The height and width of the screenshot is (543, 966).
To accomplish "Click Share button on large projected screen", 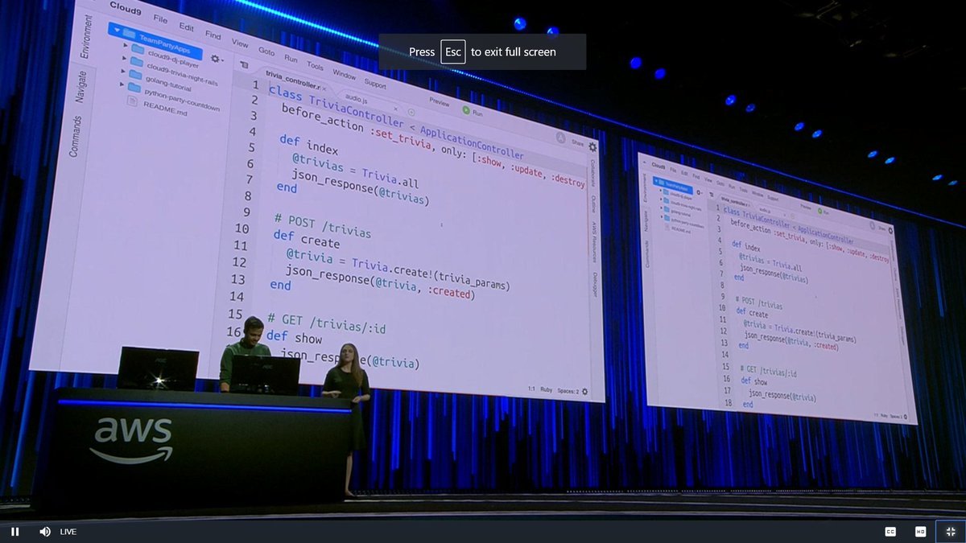I will coord(577,142).
